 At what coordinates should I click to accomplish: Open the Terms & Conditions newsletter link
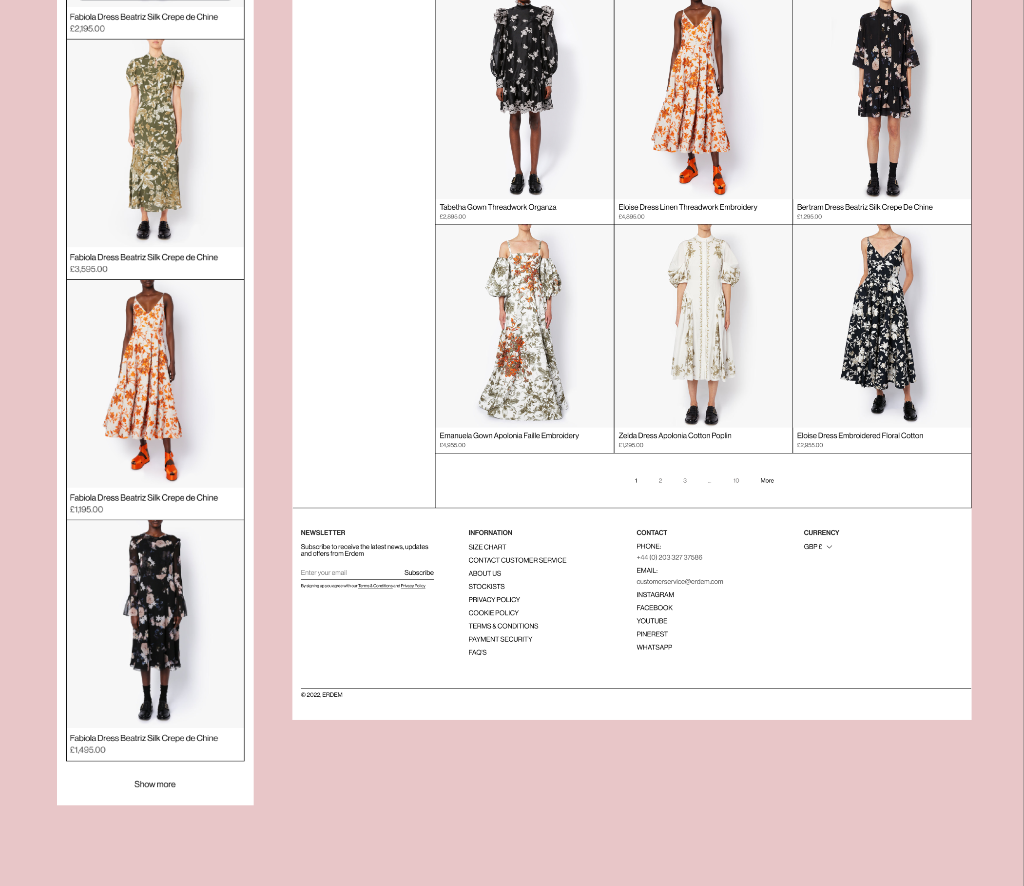tap(375, 586)
